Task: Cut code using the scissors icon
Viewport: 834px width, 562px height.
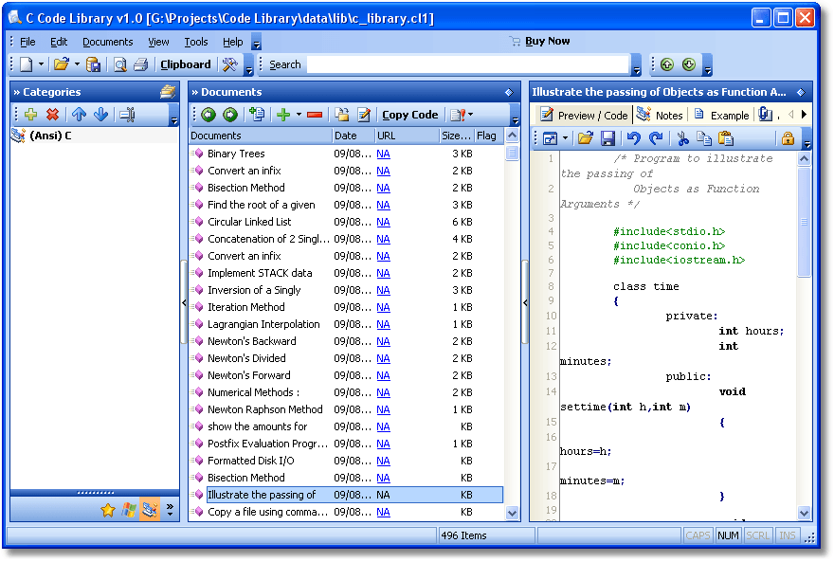Action: click(x=681, y=137)
